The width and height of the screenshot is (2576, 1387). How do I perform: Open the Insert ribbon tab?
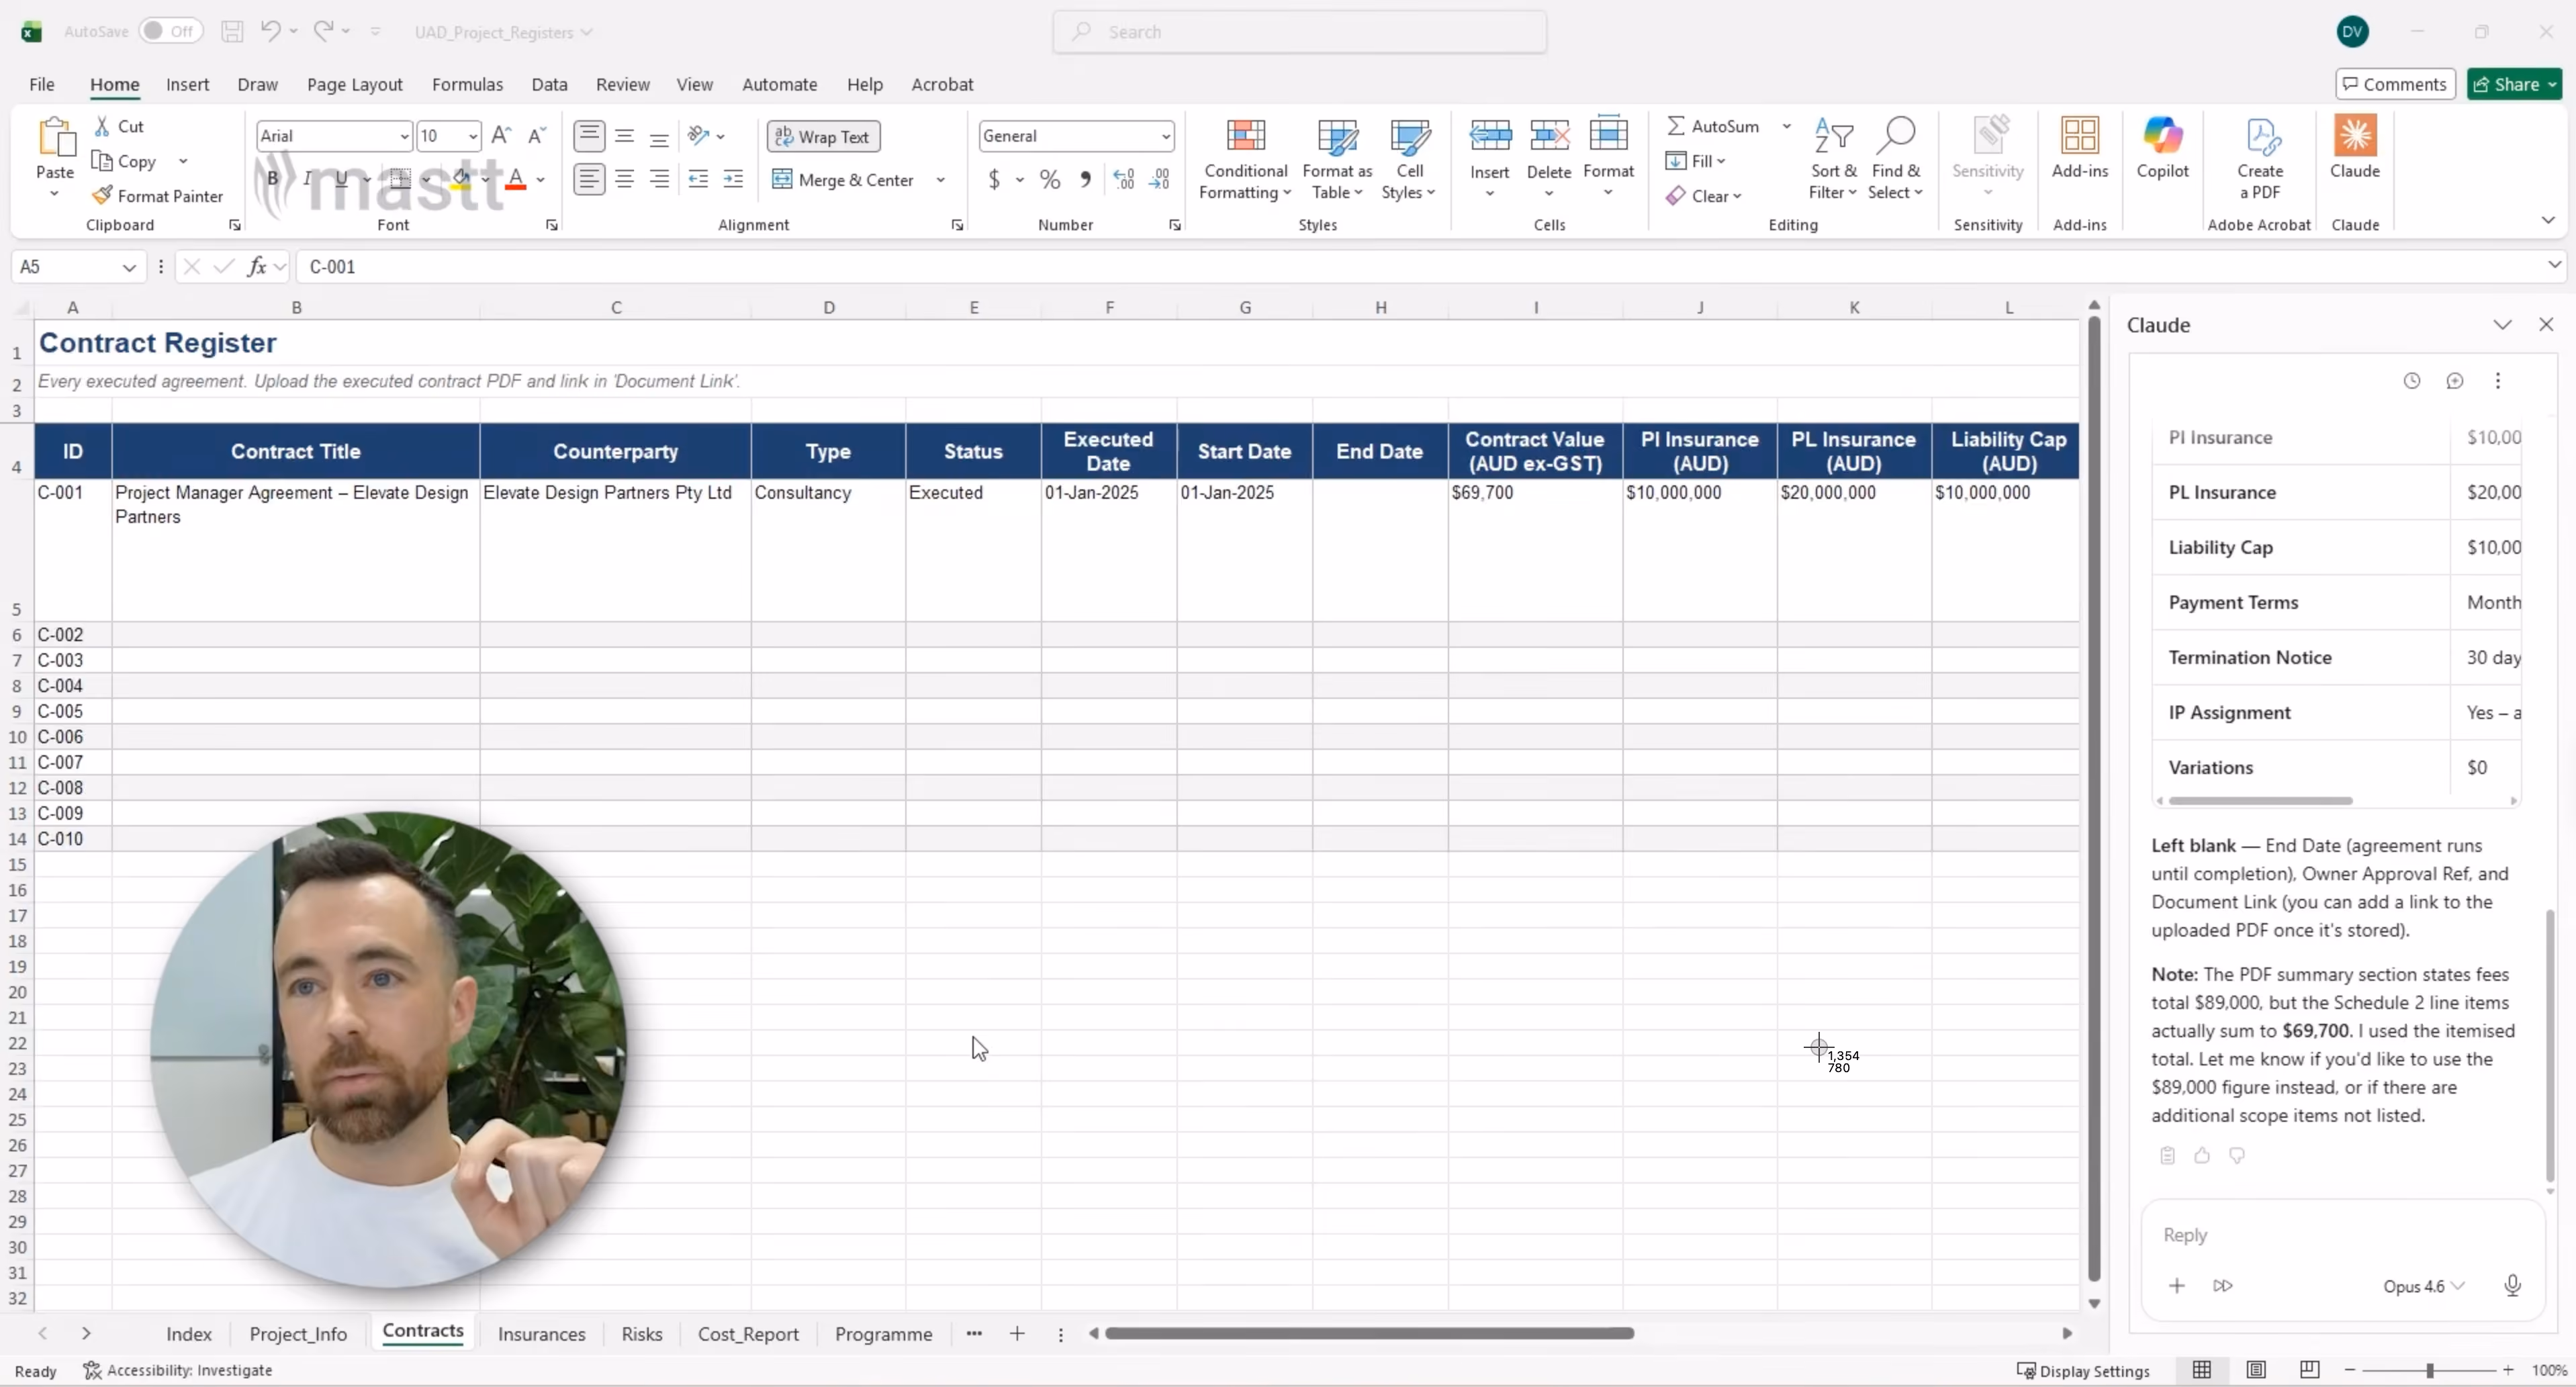(x=187, y=84)
